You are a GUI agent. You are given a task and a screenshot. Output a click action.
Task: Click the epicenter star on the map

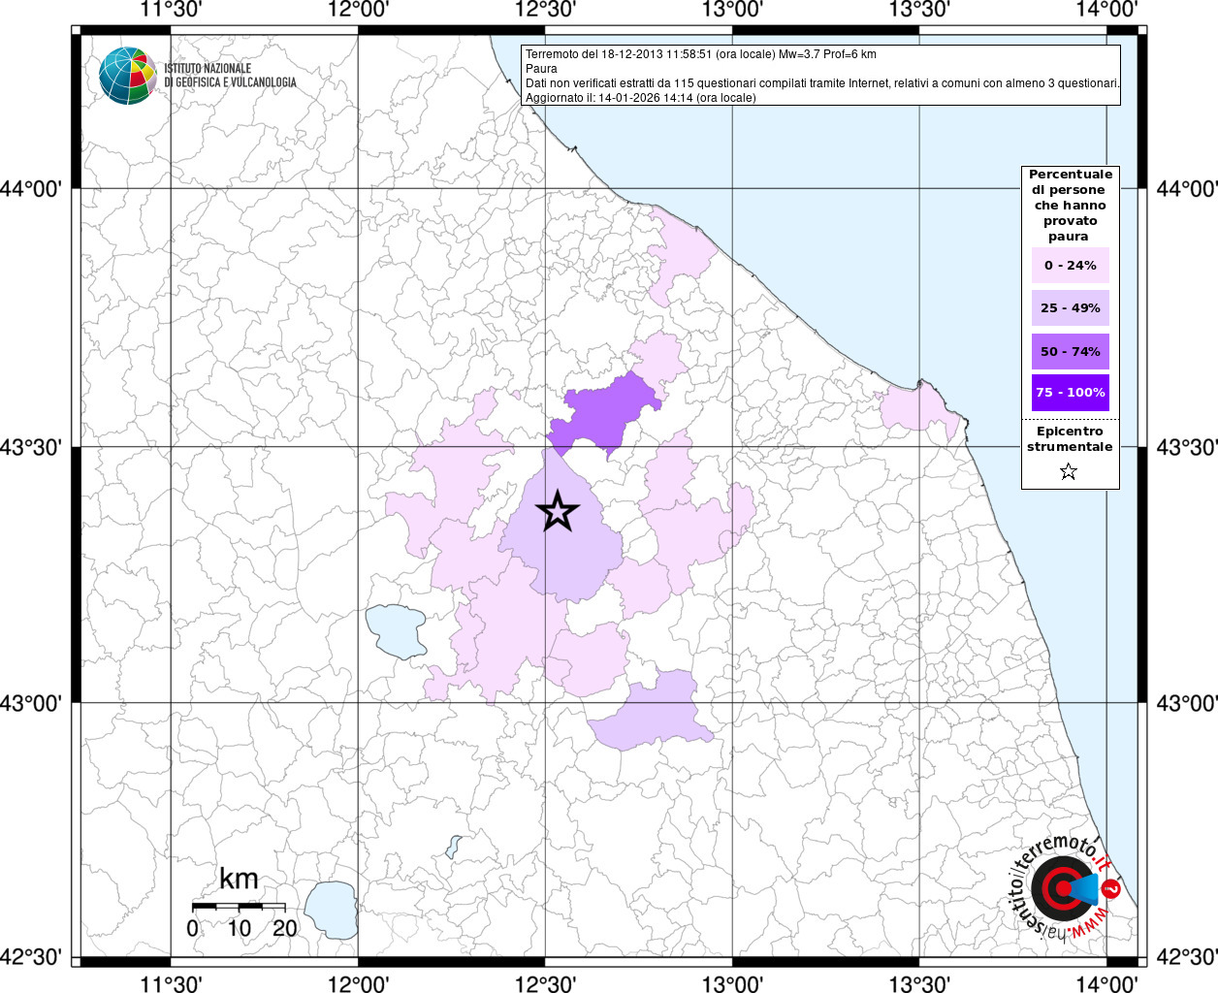pyautogui.click(x=557, y=510)
